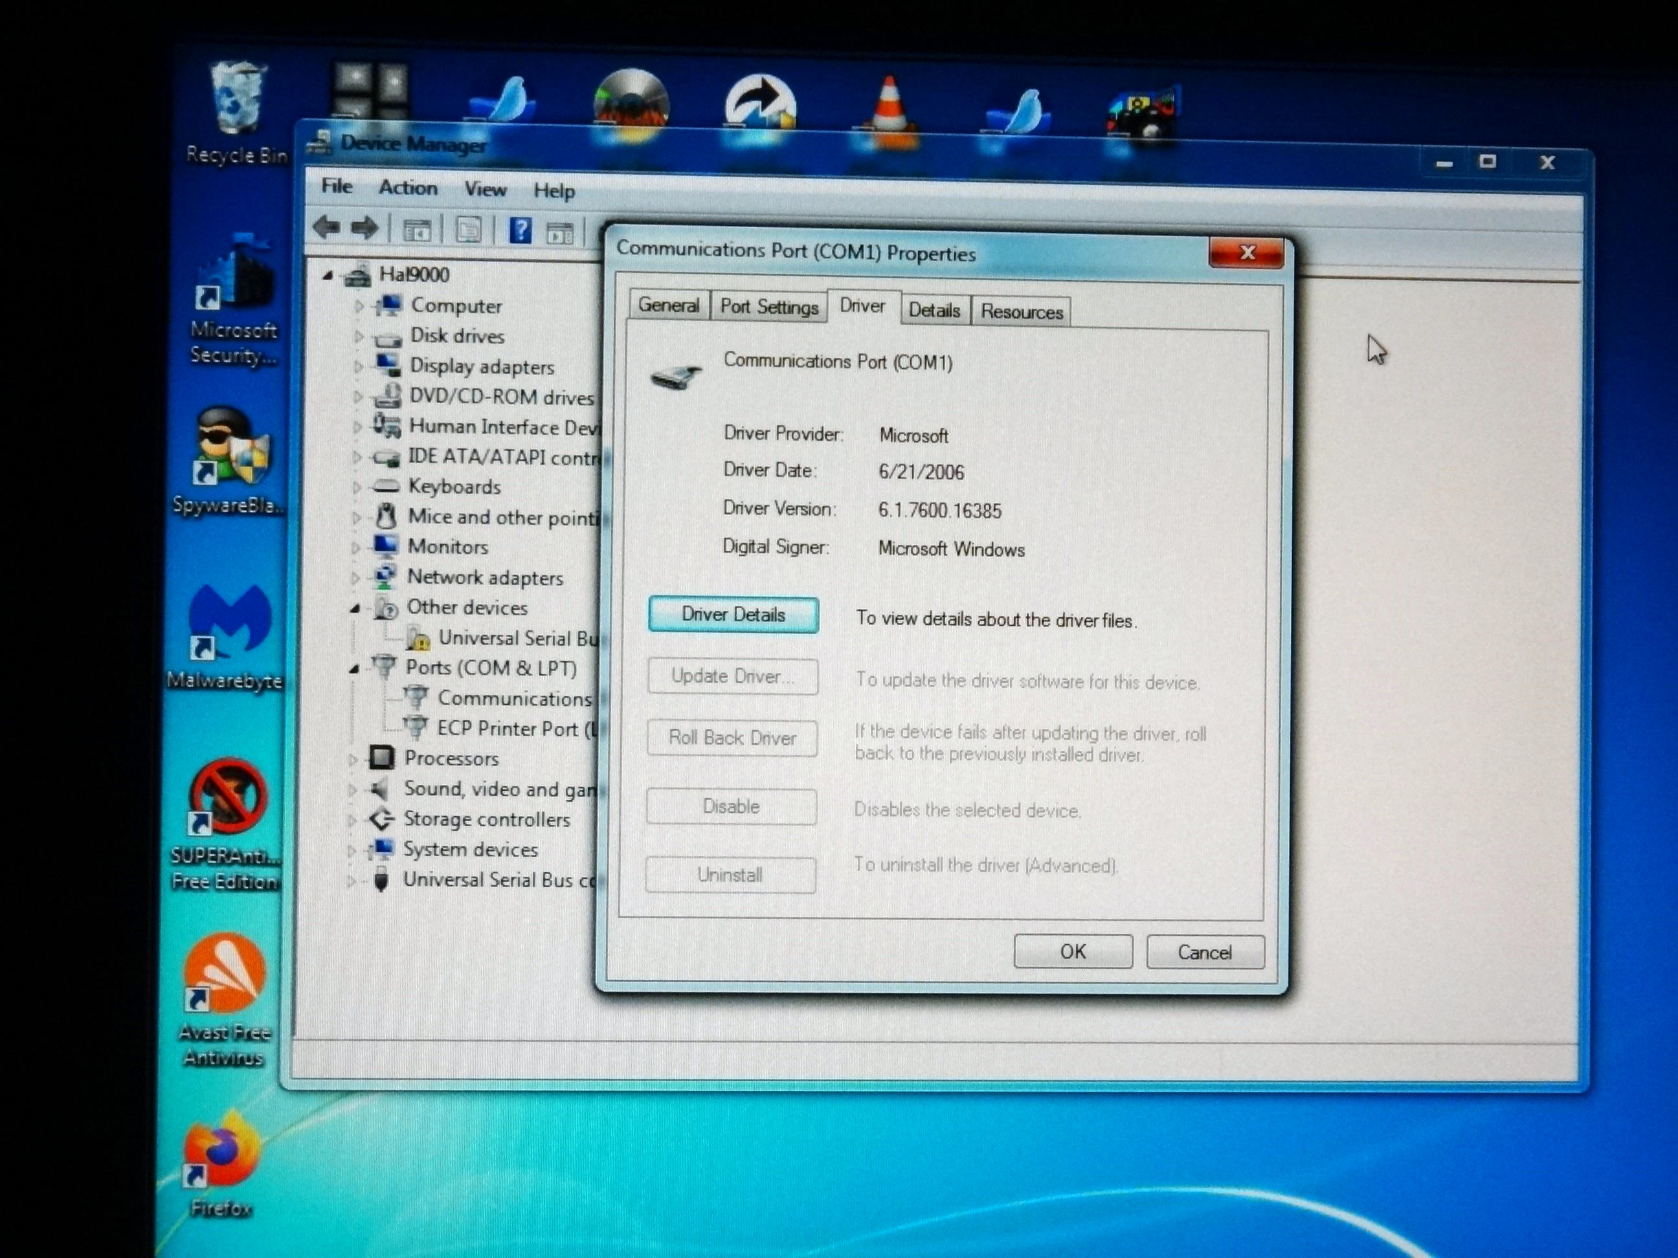Click blue Help question mark toolbar icon
This screenshot has height=1258, width=1678.
pyautogui.click(x=520, y=230)
